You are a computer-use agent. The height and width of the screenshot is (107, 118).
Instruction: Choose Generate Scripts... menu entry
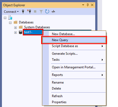pos(74,54)
